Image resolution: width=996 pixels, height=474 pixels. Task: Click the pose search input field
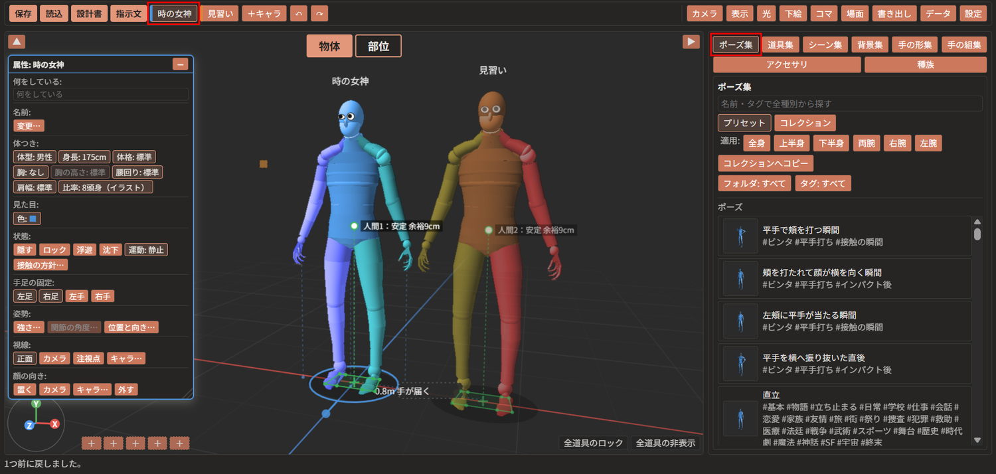850,104
